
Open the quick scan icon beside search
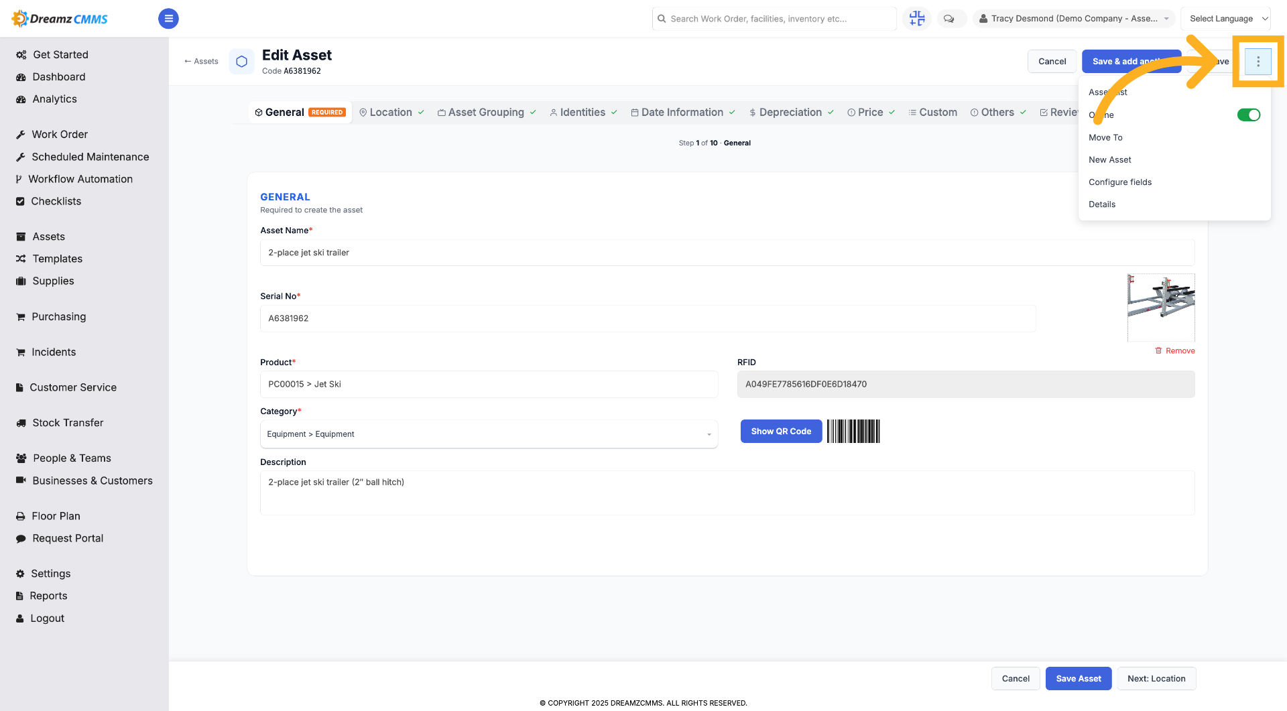(x=916, y=19)
